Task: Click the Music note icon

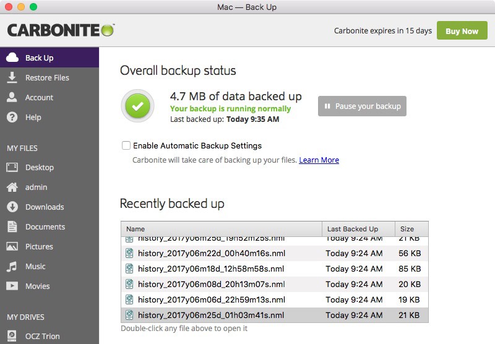Action: pos(12,267)
